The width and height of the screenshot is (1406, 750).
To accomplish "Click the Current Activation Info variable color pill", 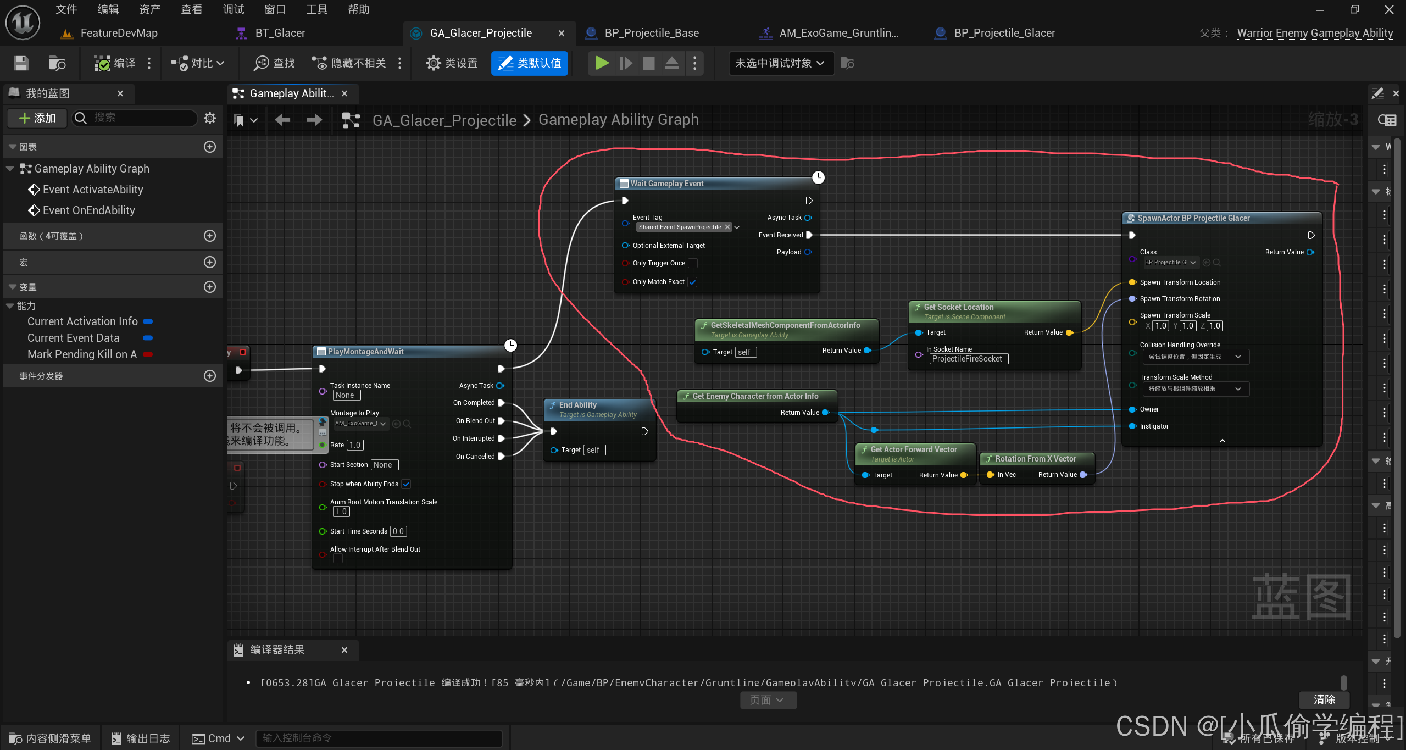I will click(148, 321).
